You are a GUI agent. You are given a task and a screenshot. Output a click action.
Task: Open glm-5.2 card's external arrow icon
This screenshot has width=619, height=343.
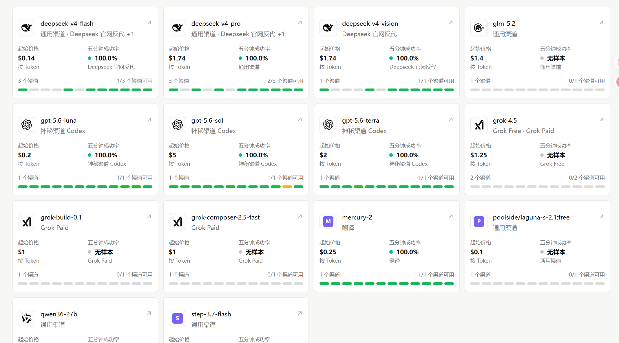click(x=601, y=23)
